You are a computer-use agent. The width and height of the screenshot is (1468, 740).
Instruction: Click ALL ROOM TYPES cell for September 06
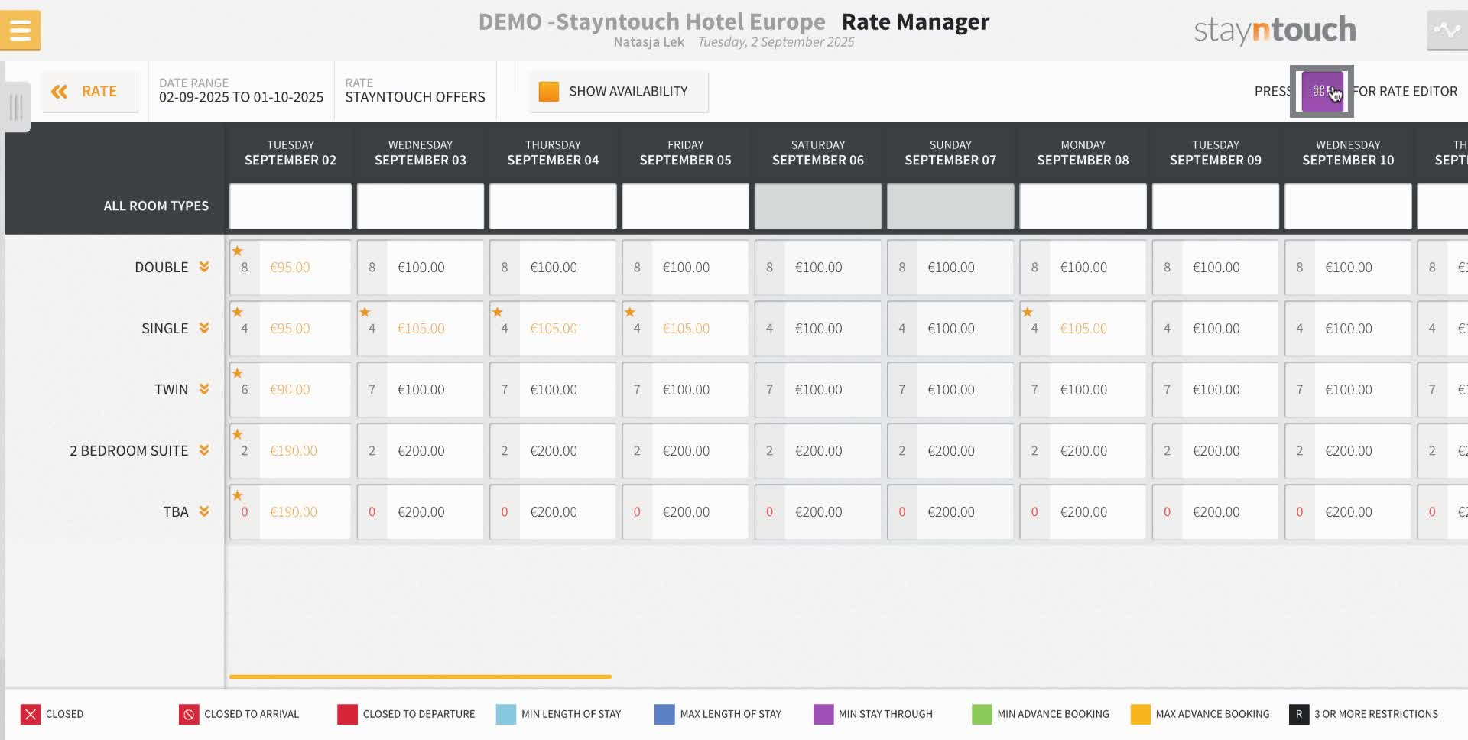coord(818,206)
